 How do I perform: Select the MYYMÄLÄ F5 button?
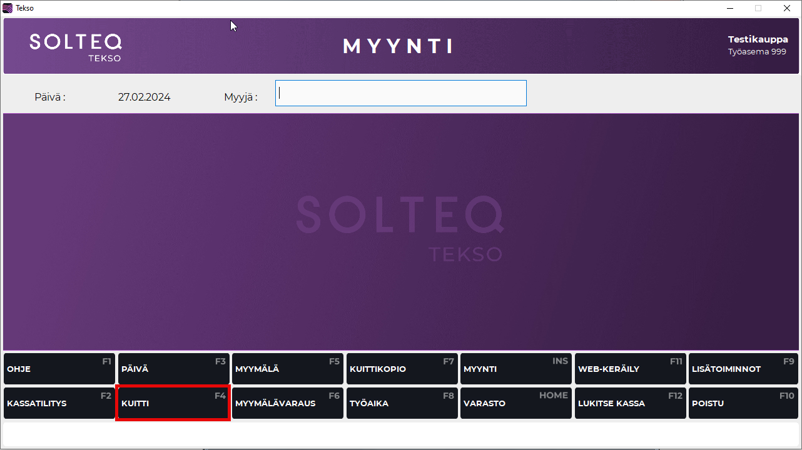click(288, 369)
